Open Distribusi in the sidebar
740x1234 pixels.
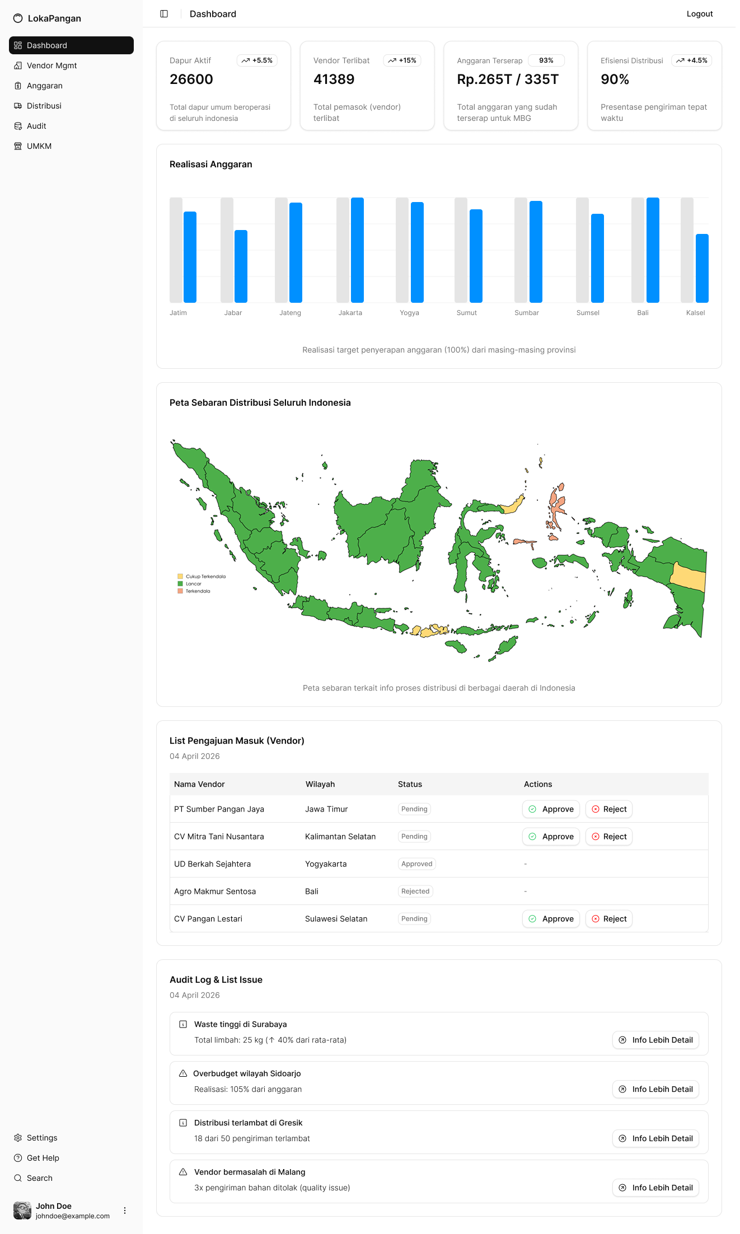tap(71, 105)
